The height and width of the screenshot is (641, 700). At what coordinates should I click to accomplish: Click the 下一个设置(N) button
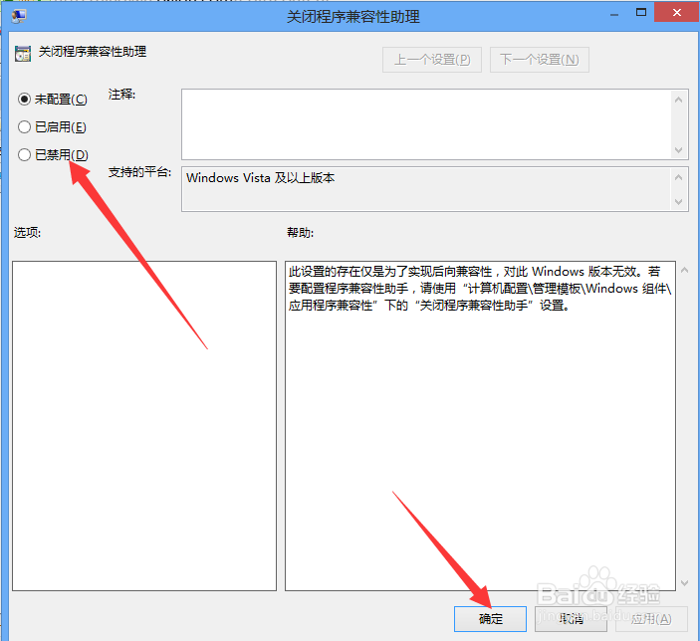[540, 60]
